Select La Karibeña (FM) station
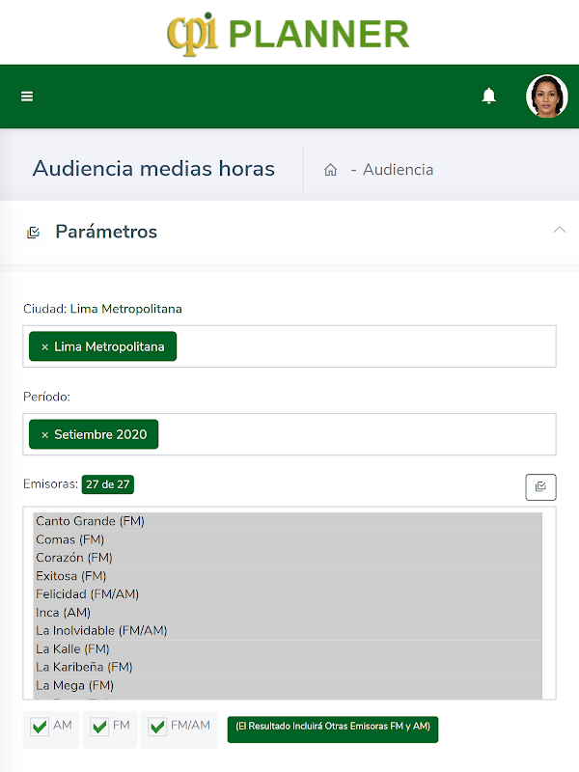Viewport: 579px width, 772px height. [x=84, y=667]
